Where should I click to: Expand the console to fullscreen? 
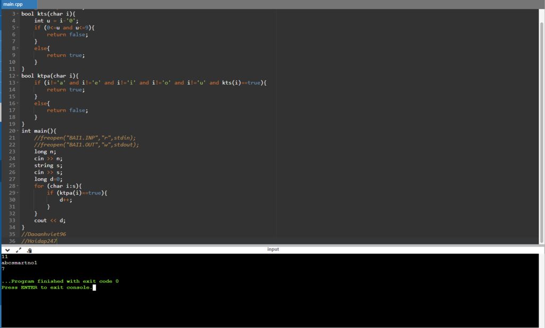pos(19,250)
